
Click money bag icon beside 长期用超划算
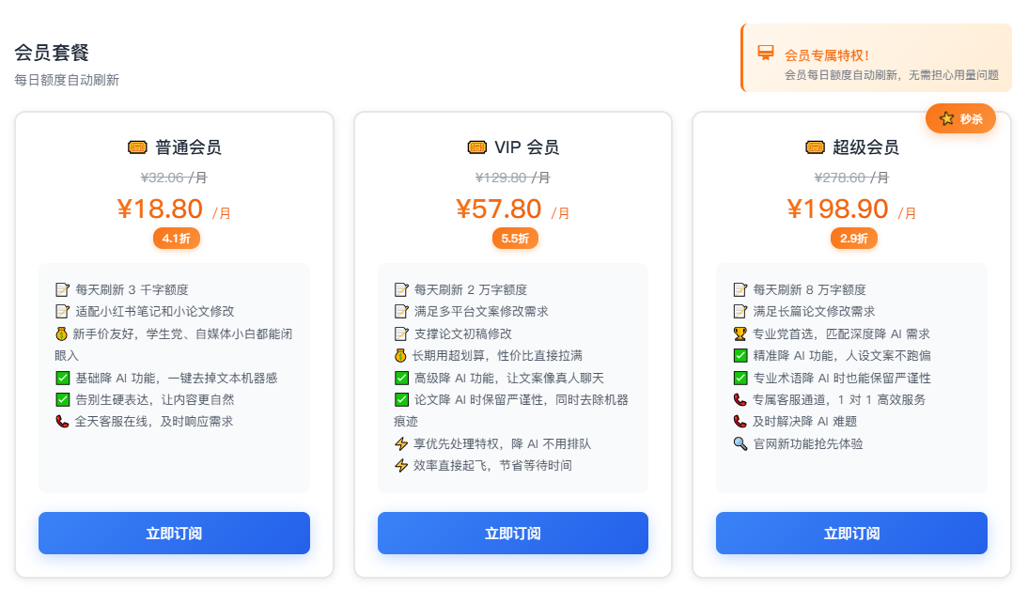point(400,355)
